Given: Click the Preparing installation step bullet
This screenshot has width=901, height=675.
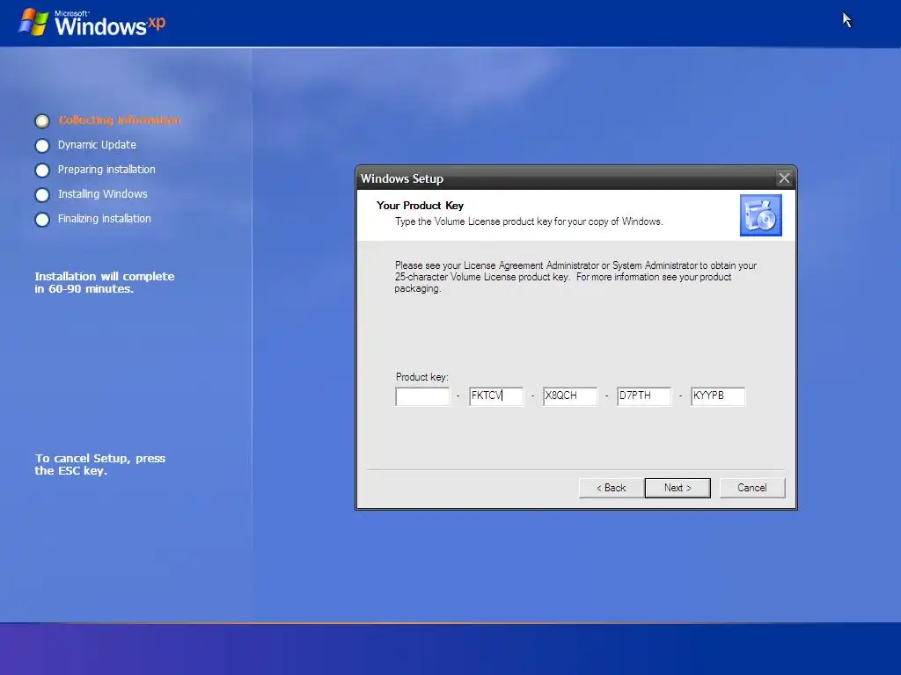Looking at the screenshot, I should 42,171.
